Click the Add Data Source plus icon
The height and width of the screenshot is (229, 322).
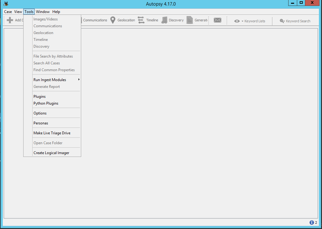(10, 20)
